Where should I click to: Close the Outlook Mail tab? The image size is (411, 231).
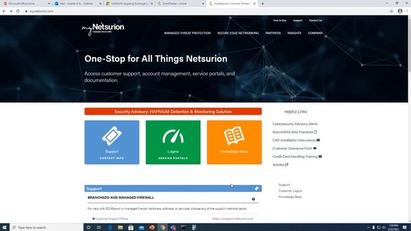[100, 4]
